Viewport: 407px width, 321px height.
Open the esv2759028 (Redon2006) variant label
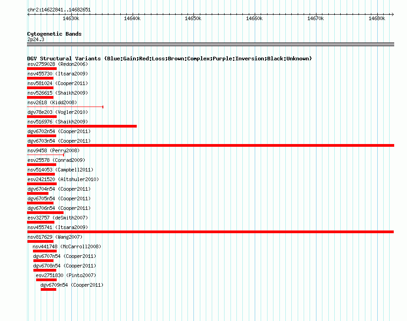(x=58, y=64)
